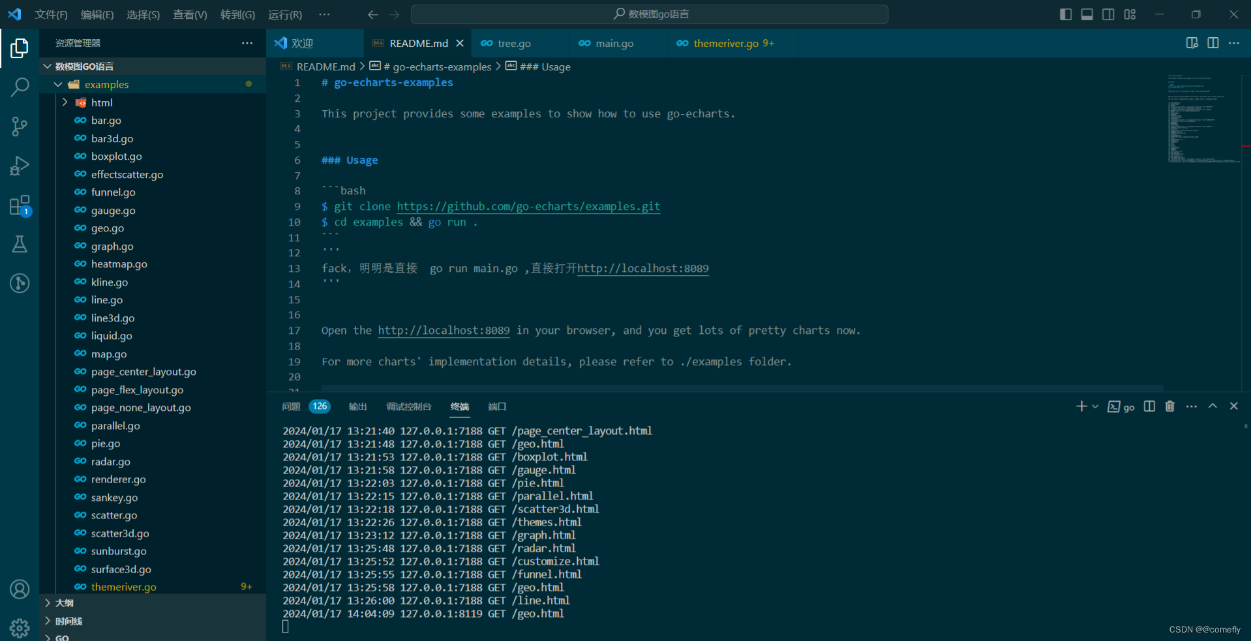Click the explorer panel more actions dots

247,43
